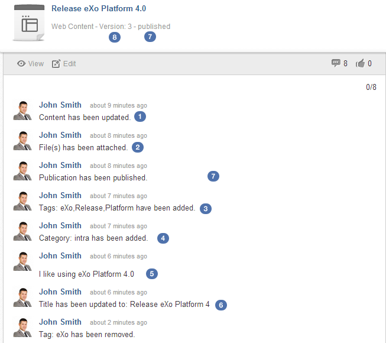Click the thumbs-up like icon

pyautogui.click(x=360, y=63)
